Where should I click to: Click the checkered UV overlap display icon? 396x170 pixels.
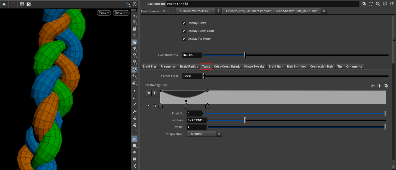135,145
